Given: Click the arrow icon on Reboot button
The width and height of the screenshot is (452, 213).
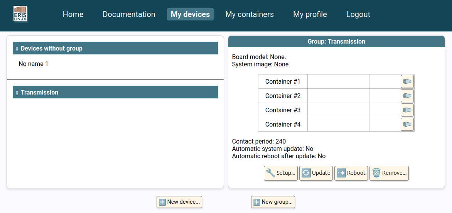Looking at the screenshot, I should pyautogui.click(x=341, y=173).
